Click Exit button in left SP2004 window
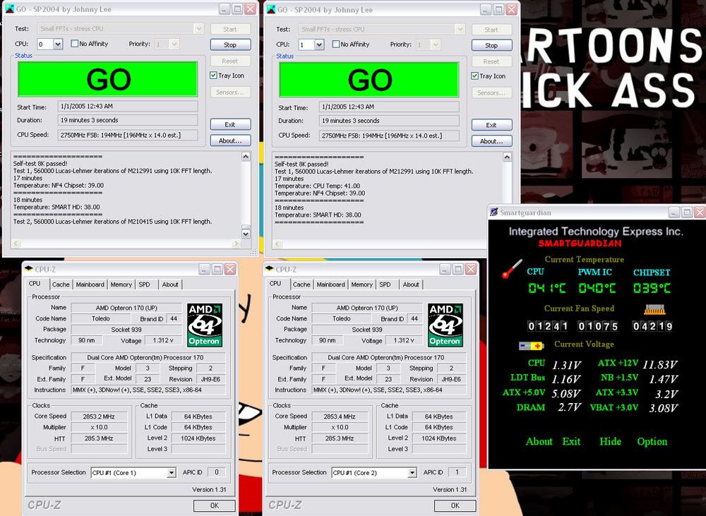 click(230, 124)
